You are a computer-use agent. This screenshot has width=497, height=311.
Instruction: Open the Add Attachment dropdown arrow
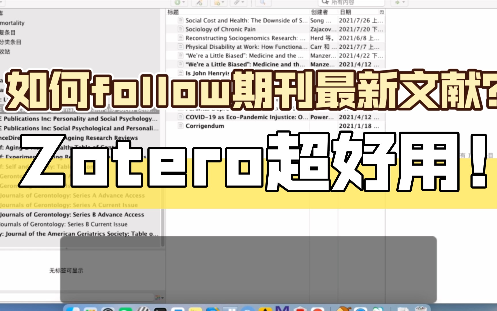[x=243, y=3]
